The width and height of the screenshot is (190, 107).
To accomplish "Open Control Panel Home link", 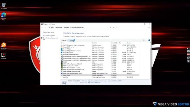I will (49, 32).
